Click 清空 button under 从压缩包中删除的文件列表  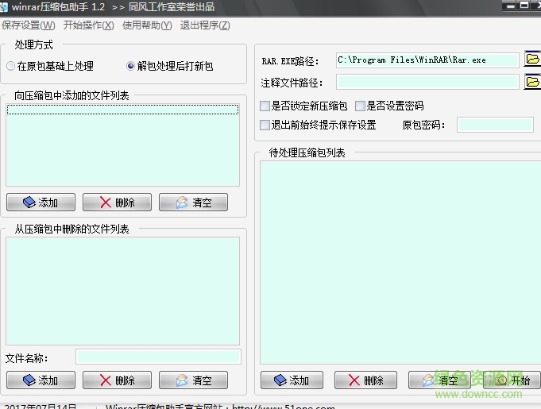tap(193, 380)
